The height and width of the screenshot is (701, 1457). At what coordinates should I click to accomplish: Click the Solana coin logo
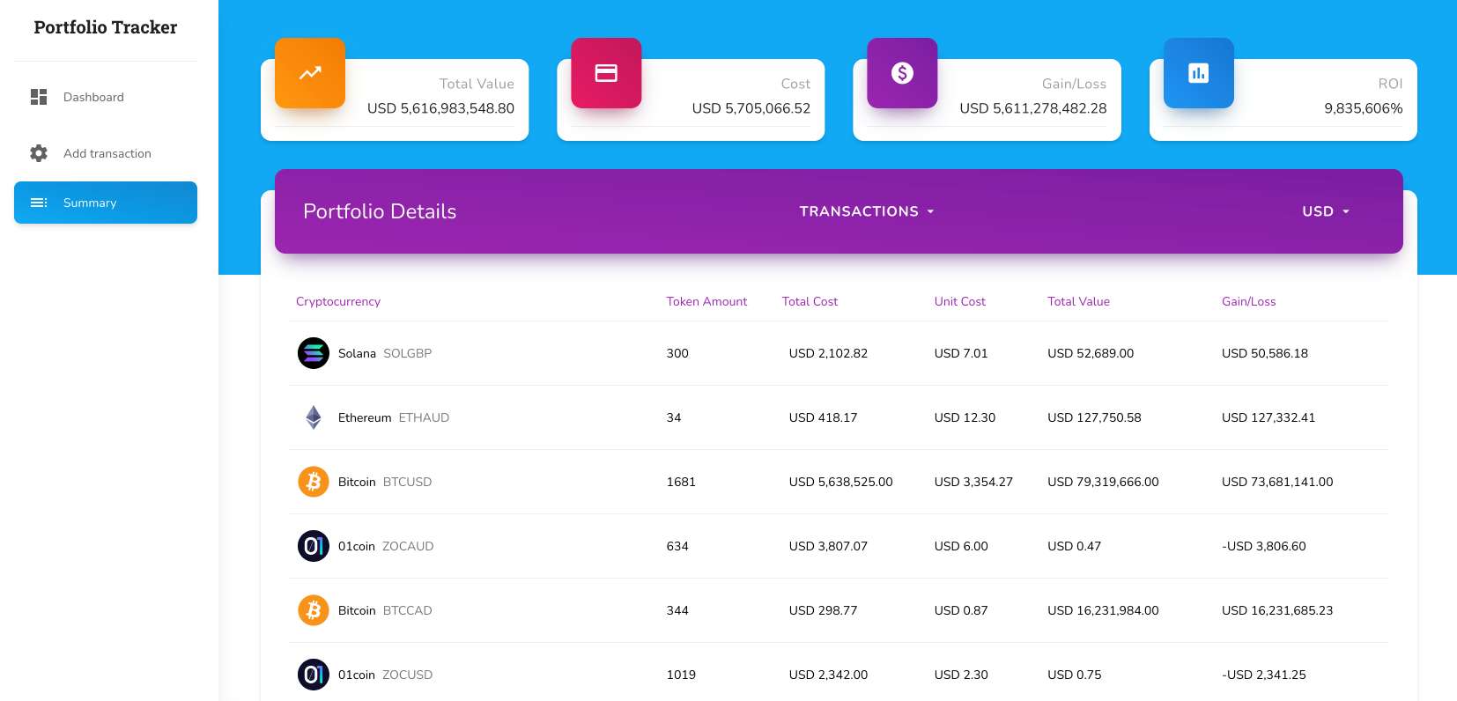pyautogui.click(x=314, y=353)
